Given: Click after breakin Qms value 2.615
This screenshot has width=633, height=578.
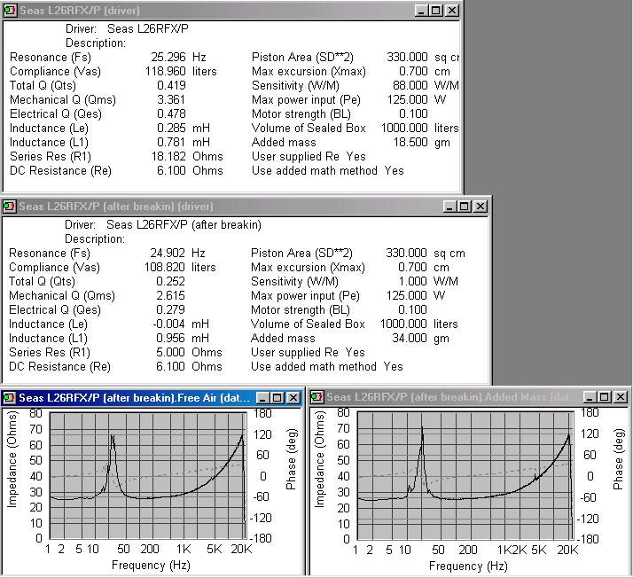Looking at the screenshot, I should pos(170,295).
